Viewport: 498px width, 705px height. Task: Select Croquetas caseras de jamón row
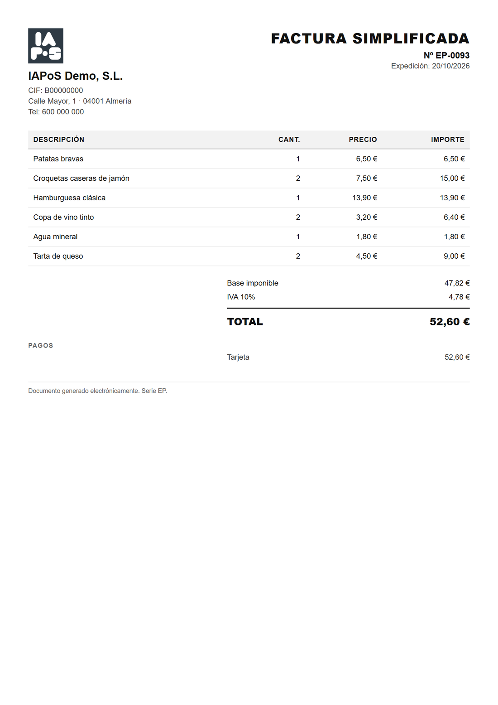pyautogui.click(x=249, y=179)
